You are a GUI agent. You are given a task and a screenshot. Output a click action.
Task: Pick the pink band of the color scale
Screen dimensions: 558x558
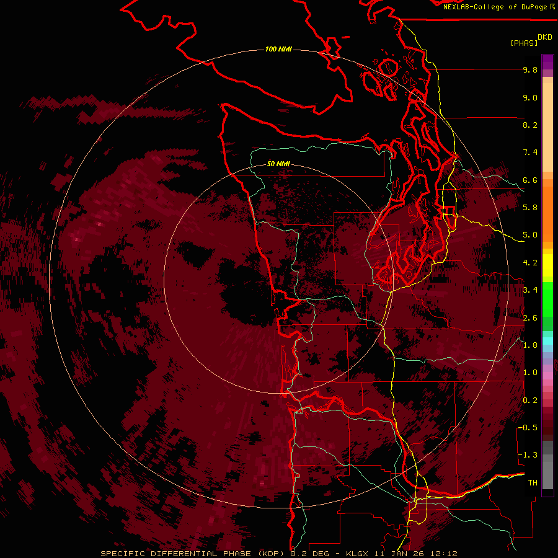coord(547,376)
